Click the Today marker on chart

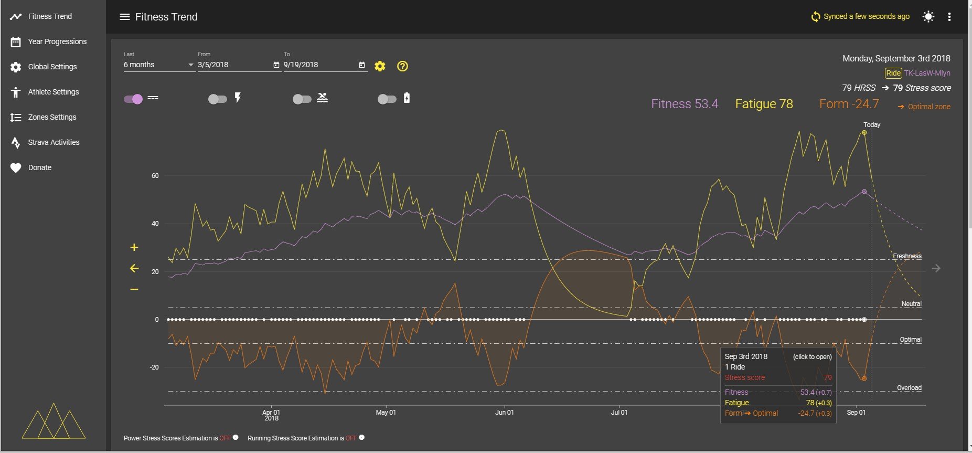[x=872, y=125]
